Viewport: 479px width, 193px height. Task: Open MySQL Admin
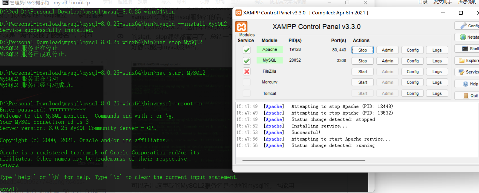pos(387,61)
